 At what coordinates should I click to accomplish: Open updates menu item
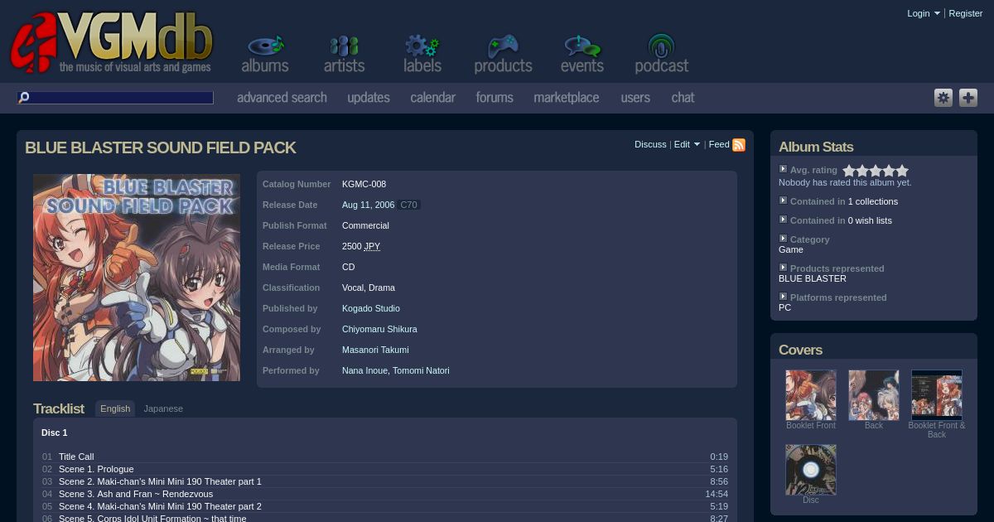tap(369, 98)
